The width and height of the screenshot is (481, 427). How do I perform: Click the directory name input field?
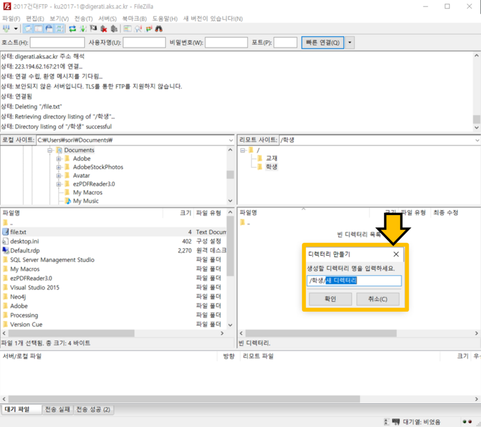click(354, 281)
